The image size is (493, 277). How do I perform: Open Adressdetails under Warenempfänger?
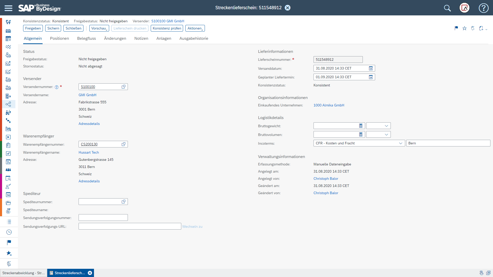pyautogui.click(x=89, y=181)
